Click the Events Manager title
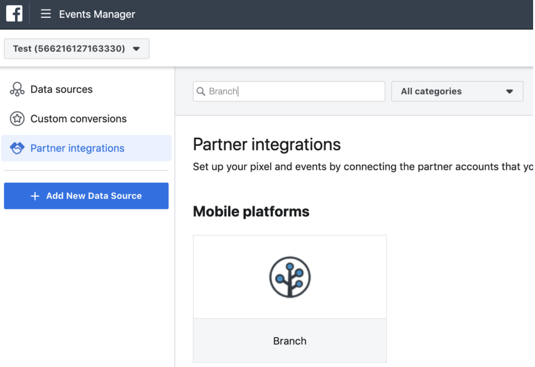The image size is (535, 367). coord(97,14)
